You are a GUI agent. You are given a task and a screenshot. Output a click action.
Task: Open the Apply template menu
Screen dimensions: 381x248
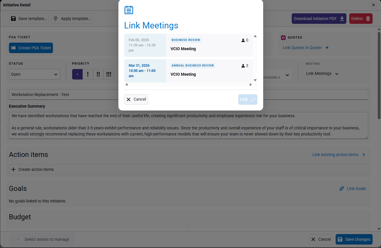[72, 19]
